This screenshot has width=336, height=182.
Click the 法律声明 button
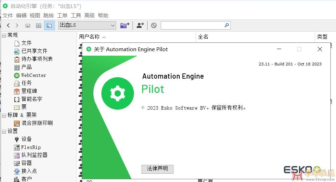(157, 169)
